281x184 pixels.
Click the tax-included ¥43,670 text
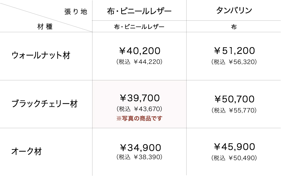tap(139, 109)
